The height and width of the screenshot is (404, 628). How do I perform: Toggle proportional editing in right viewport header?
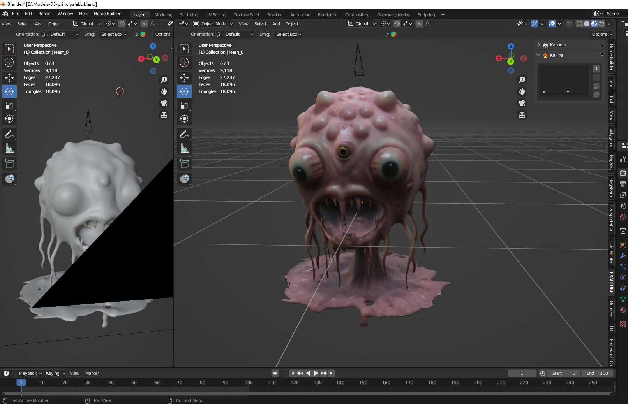[419, 24]
